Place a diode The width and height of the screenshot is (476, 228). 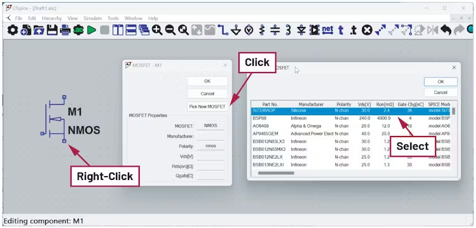[x=301, y=30]
